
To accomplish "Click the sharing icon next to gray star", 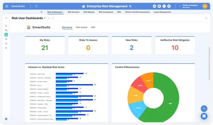I will point(53,18).
